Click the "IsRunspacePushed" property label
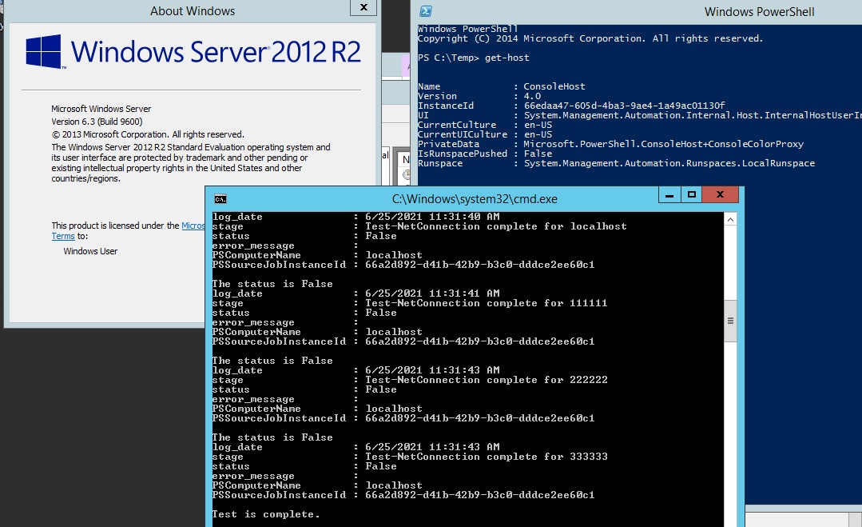Viewport: 862px width, 527px height. pyautogui.click(x=463, y=154)
